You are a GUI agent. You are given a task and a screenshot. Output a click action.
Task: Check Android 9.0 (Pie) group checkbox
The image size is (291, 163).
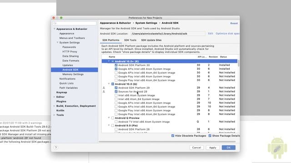point(113,125)
